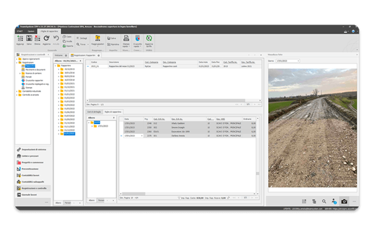Expand the Controllo avanzato folder
374x235 pixels.
(x=17, y=95)
